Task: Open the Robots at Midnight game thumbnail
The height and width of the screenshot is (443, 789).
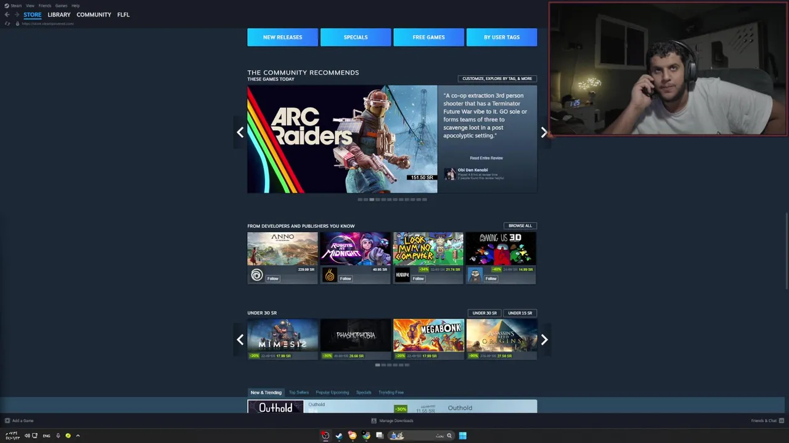Action: (x=355, y=249)
